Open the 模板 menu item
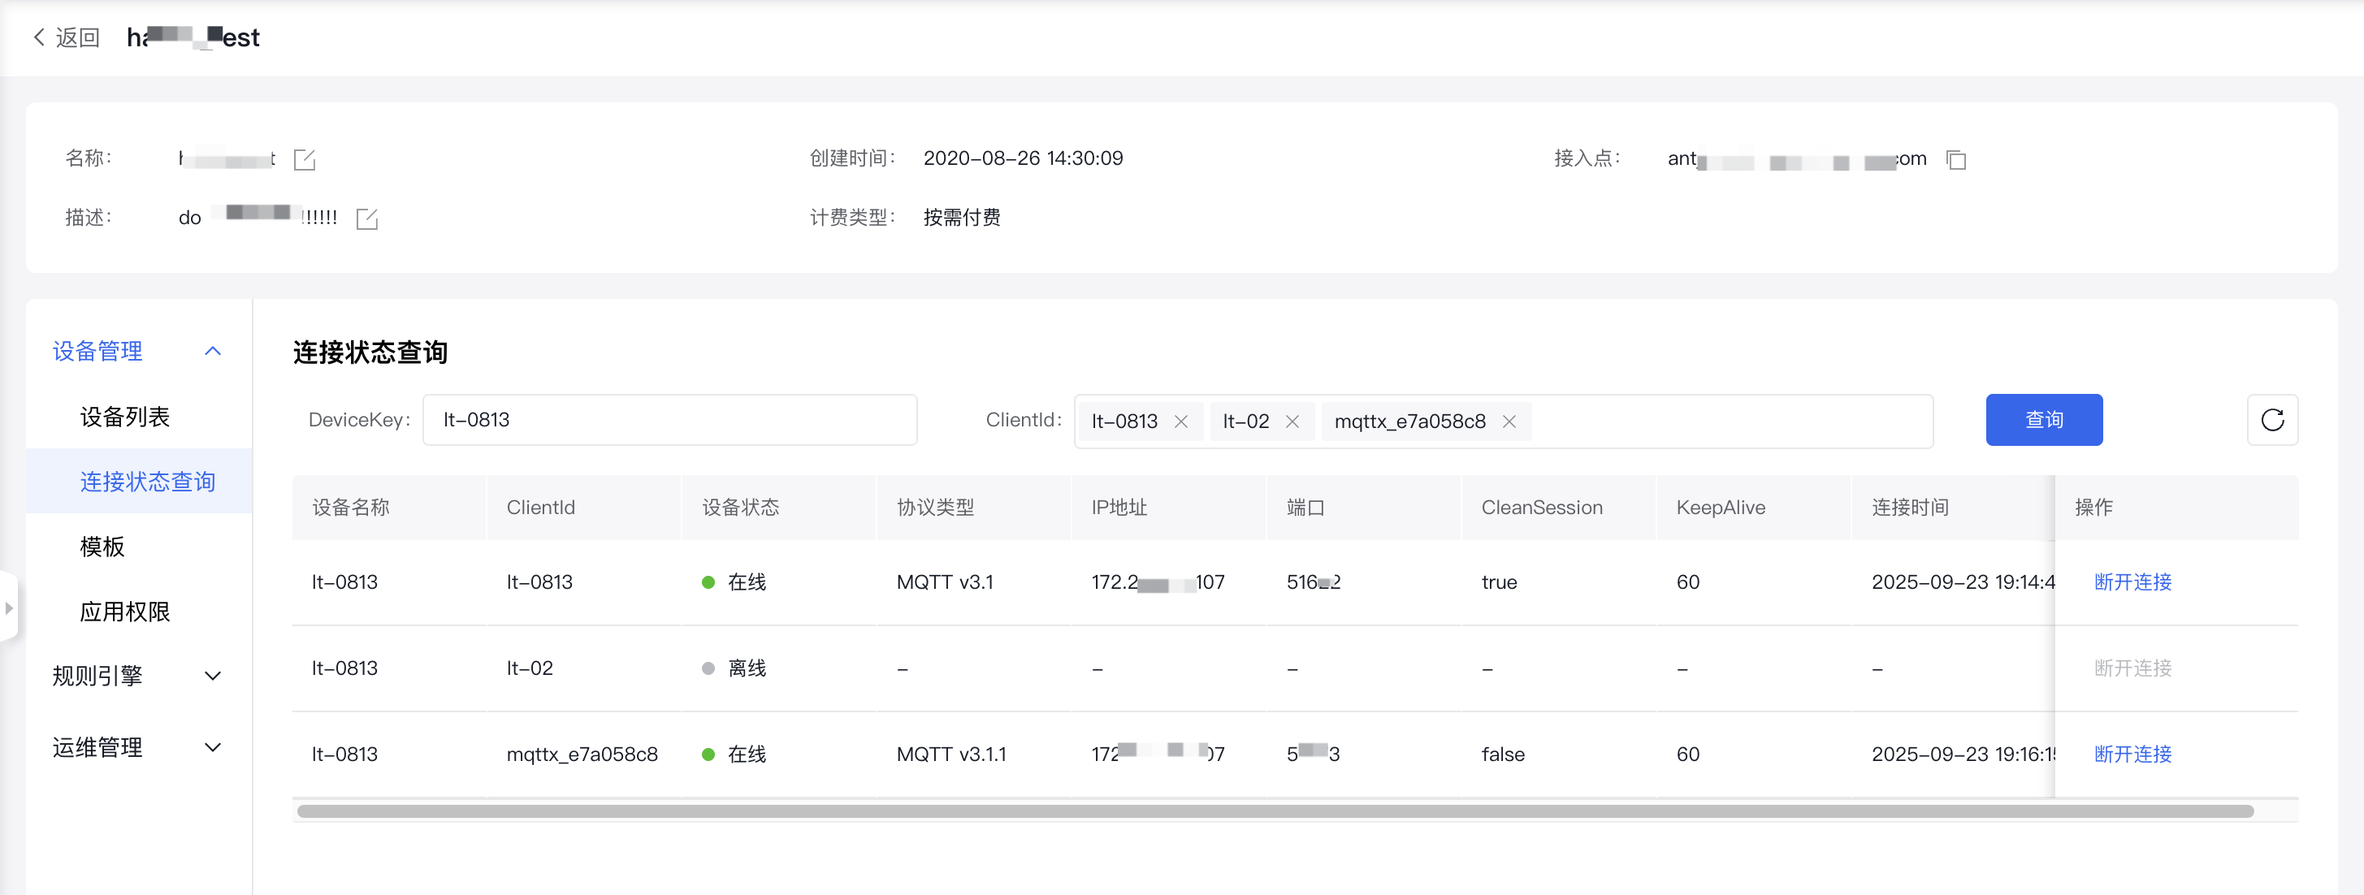The image size is (2364, 895). (102, 547)
